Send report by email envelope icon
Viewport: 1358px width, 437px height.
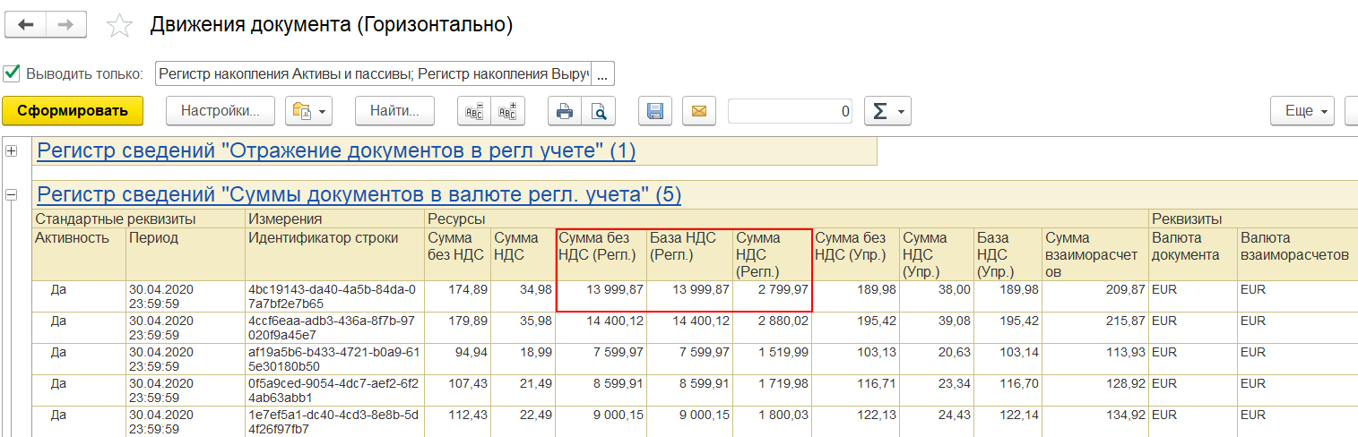point(699,111)
